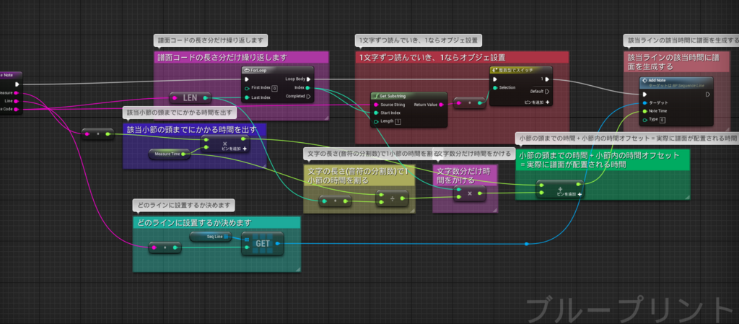Click the Measure pin on the left event node
739x324 pixels.
click(x=17, y=93)
